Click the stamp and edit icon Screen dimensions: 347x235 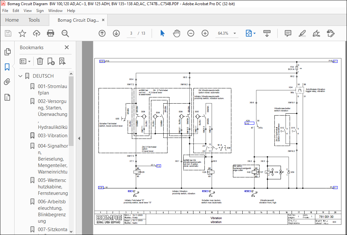click(x=330, y=33)
